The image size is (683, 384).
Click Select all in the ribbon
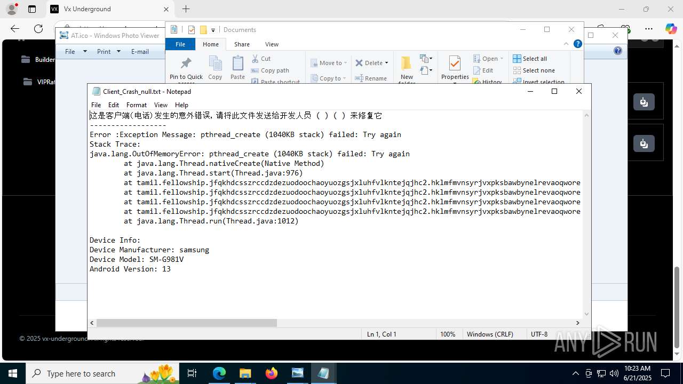point(530,59)
